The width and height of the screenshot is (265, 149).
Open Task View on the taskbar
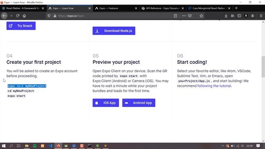[x=19, y=146]
